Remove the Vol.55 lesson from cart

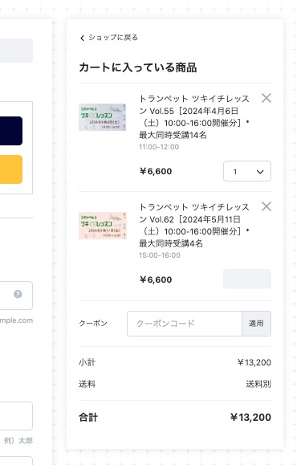click(266, 98)
